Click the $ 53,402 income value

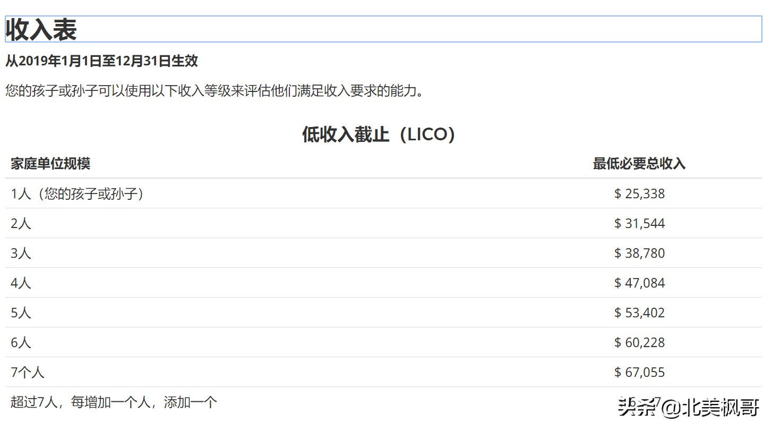pos(638,313)
